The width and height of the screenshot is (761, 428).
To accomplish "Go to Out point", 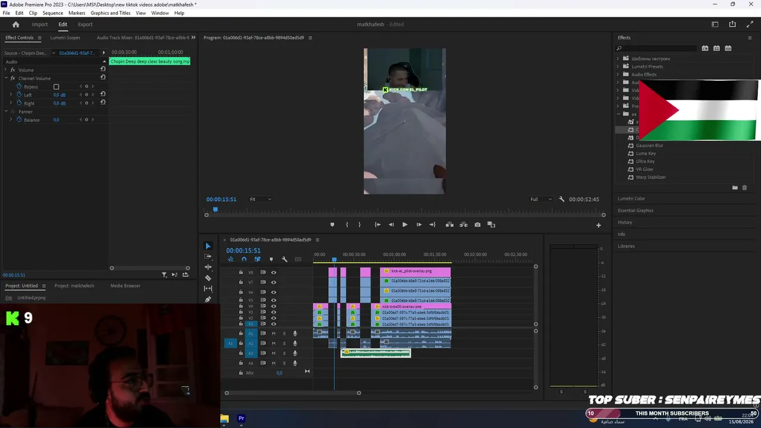I will click(432, 225).
